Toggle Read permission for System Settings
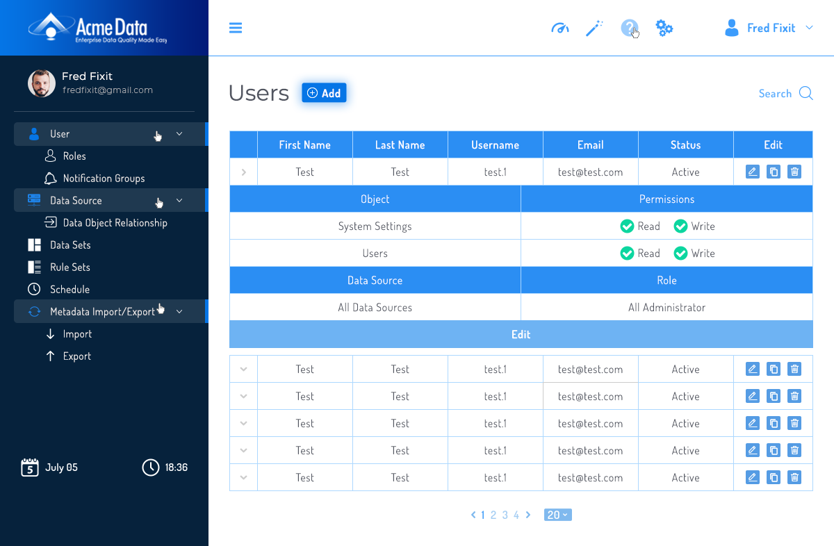This screenshot has width=834, height=546. (627, 226)
